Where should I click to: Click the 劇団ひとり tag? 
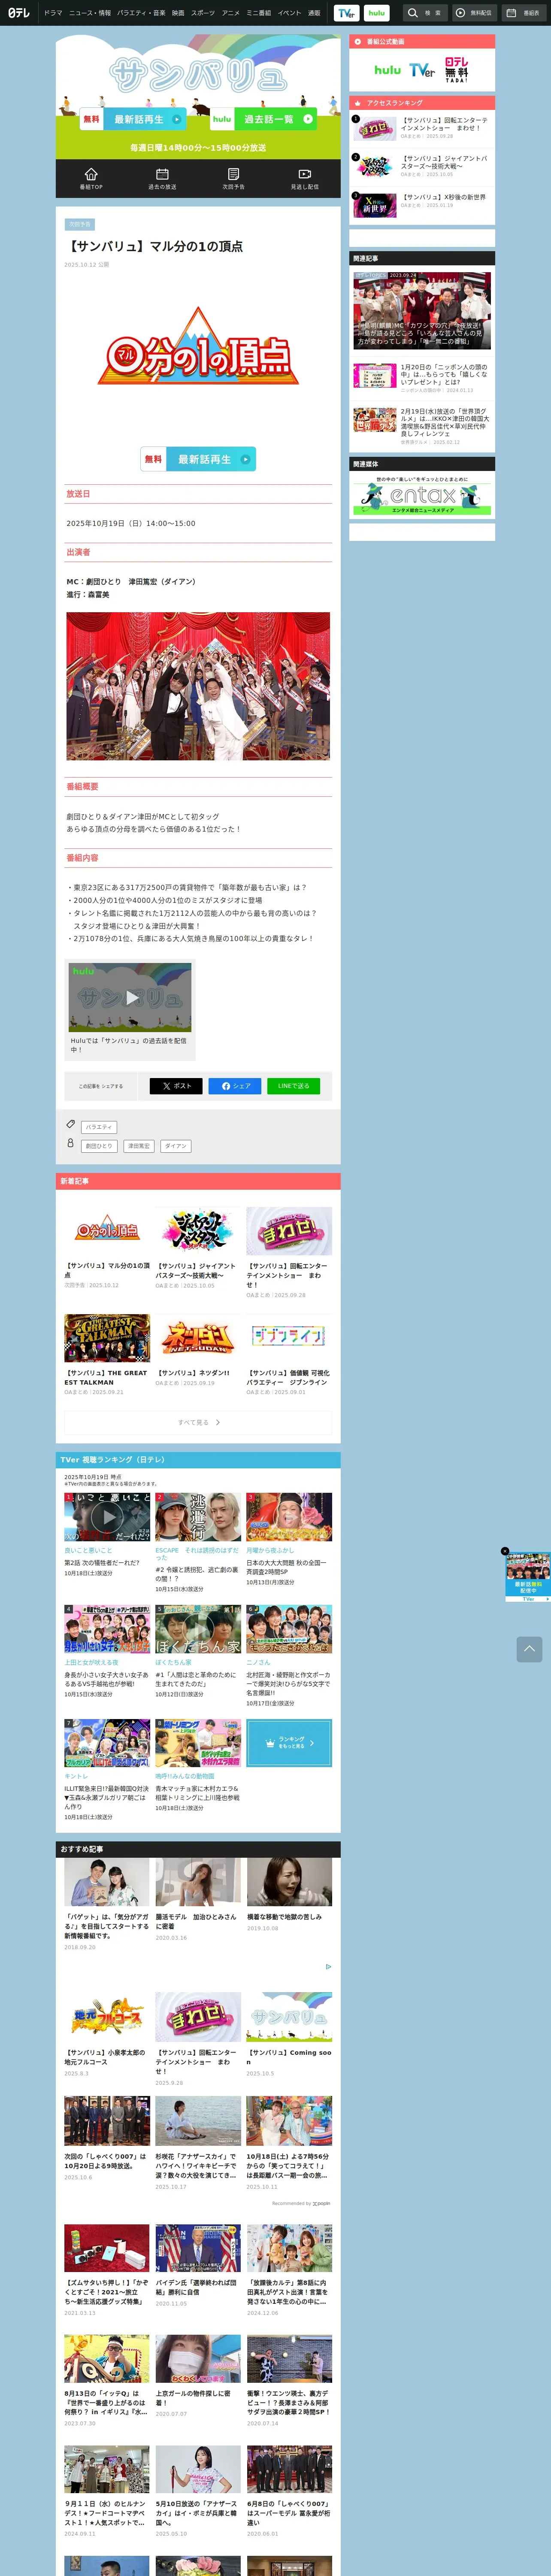[x=99, y=1146]
